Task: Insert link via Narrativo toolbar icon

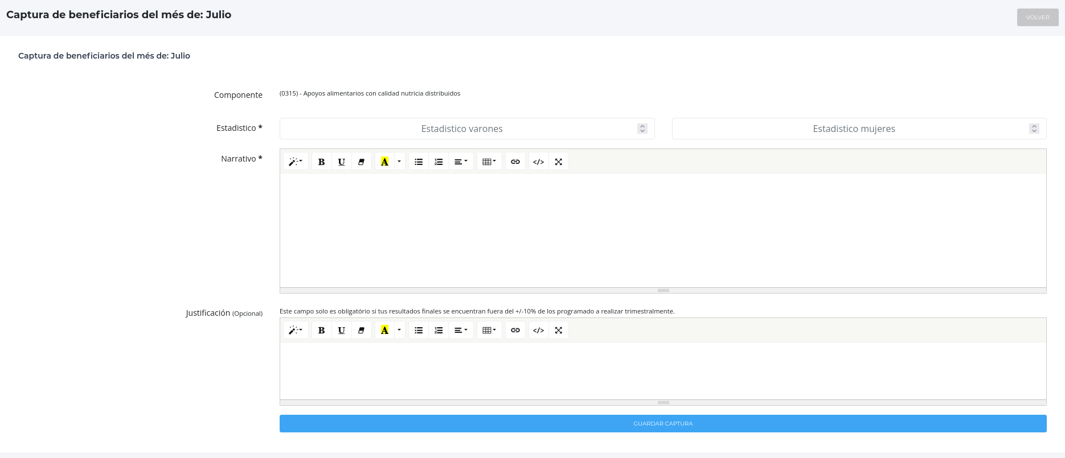Action: coord(515,162)
